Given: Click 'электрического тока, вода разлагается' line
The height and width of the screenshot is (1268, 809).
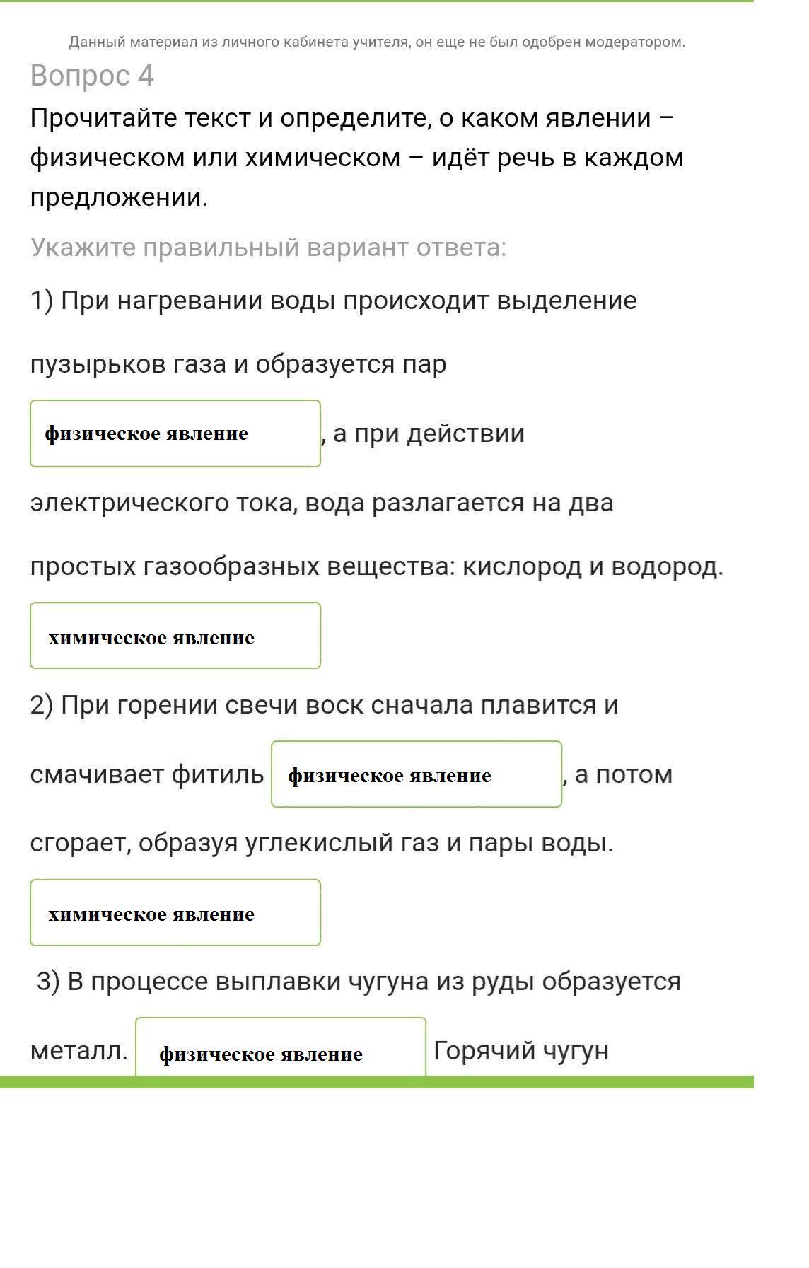Looking at the screenshot, I should point(322,503).
